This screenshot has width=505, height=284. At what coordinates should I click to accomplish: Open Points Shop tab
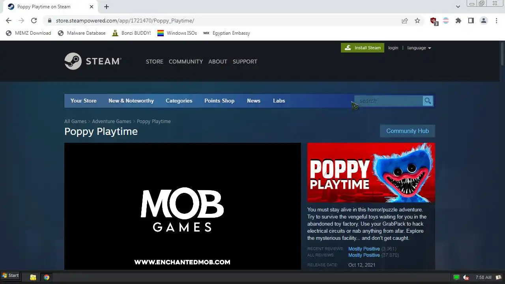pos(219,101)
